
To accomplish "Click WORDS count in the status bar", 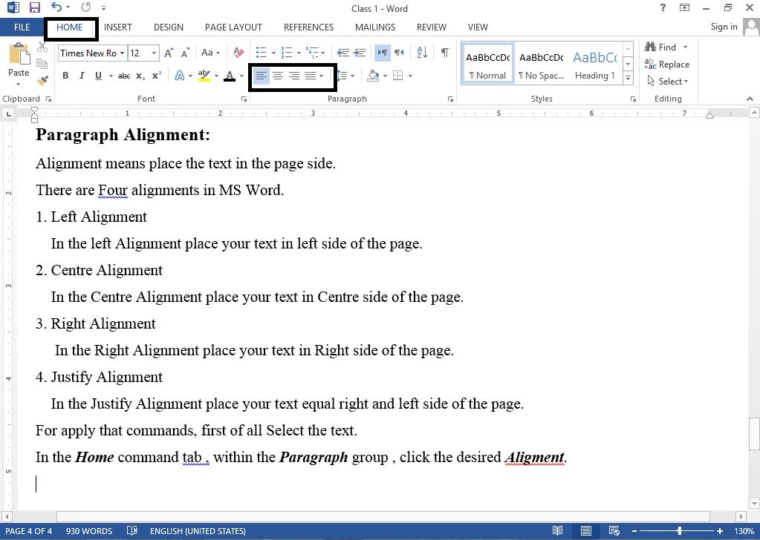I will pyautogui.click(x=89, y=531).
